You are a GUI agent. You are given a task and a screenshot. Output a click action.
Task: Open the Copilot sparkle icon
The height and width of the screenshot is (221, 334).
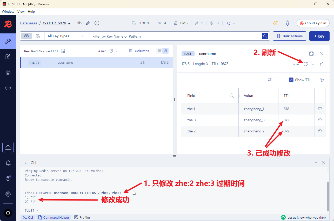pyautogui.click(x=275, y=23)
